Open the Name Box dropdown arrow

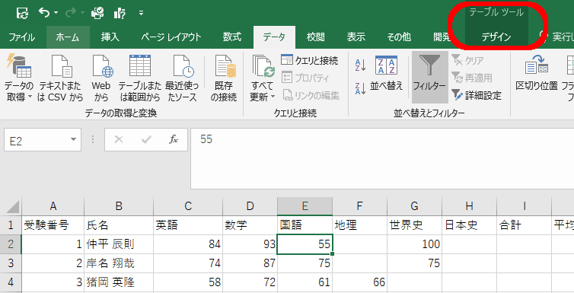click(x=73, y=140)
